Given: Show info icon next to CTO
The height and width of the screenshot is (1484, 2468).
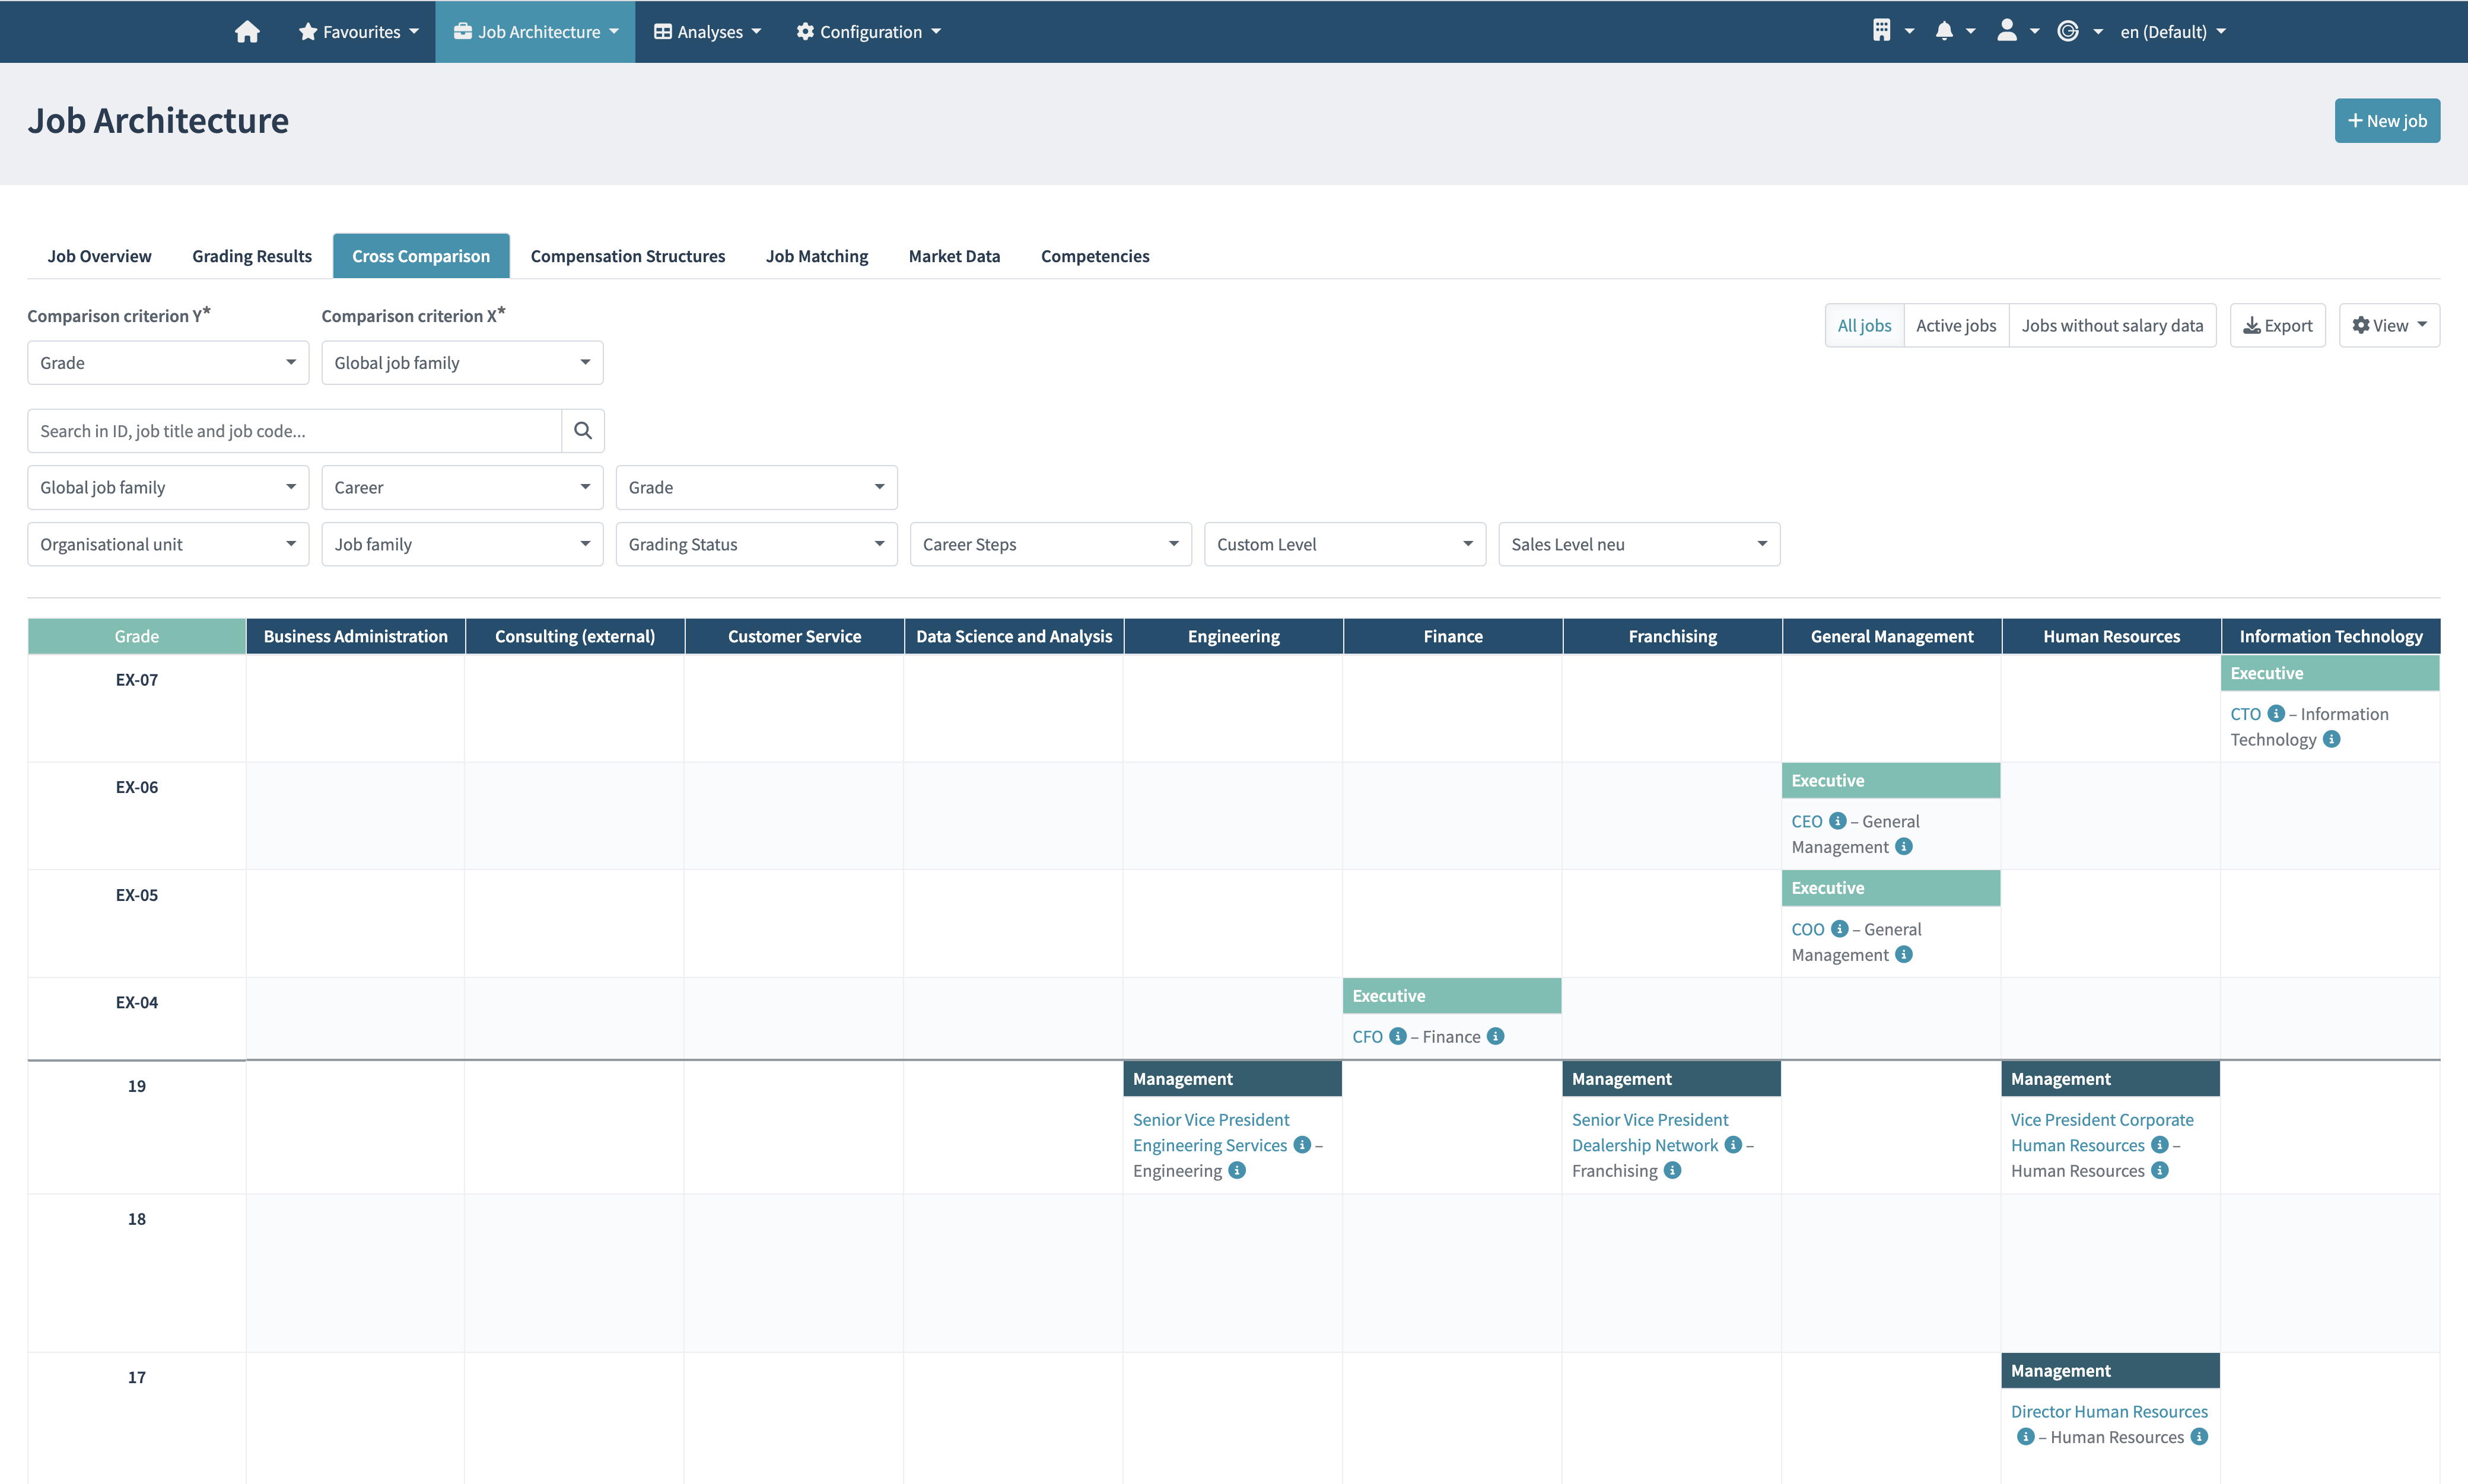Looking at the screenshot, I should (x=2276, y=713).
